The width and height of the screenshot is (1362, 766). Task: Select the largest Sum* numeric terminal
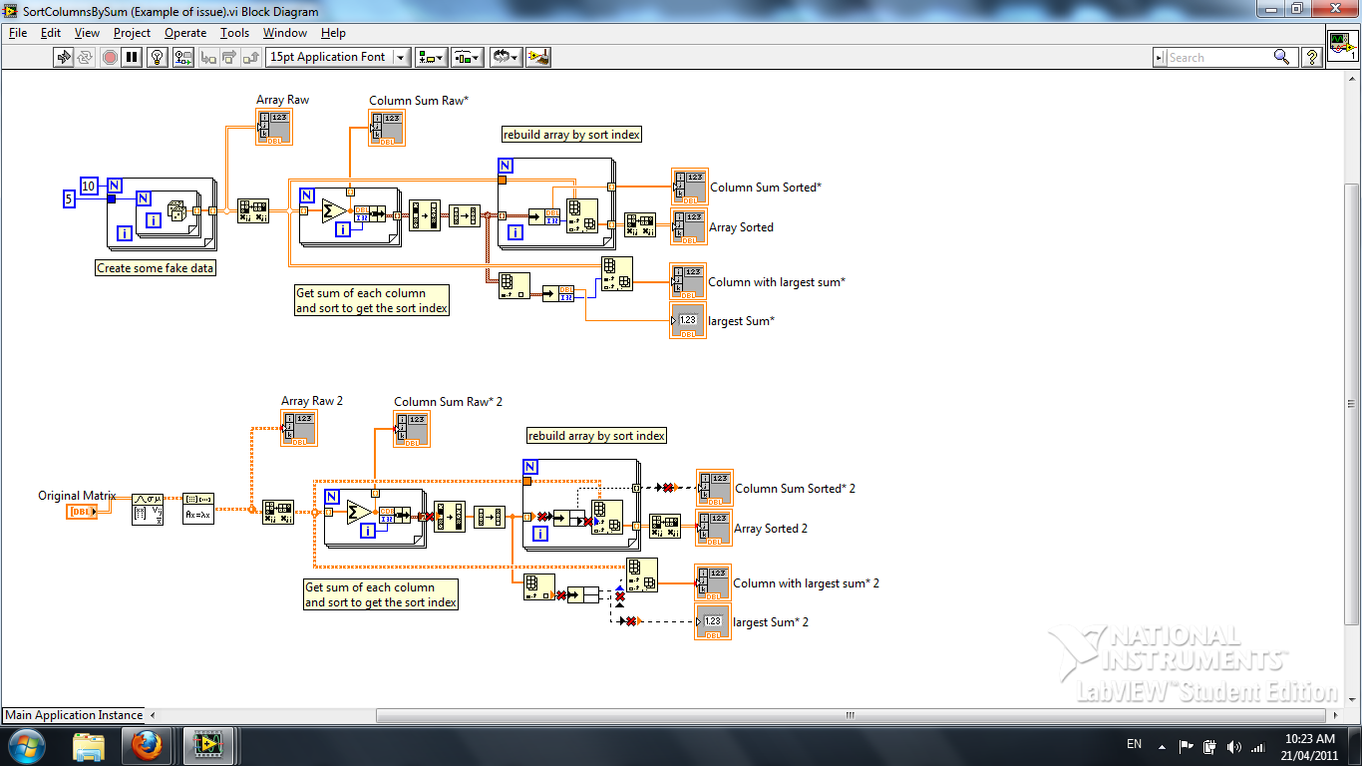click(688, 320)
